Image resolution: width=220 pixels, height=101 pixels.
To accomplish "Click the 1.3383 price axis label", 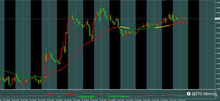I will point(218,48).
